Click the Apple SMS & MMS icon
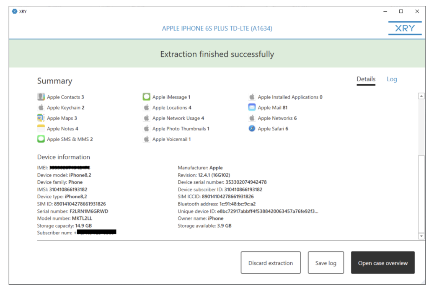Image resolution: width=429 pixels, height=288 pixels. click(41, 139)
